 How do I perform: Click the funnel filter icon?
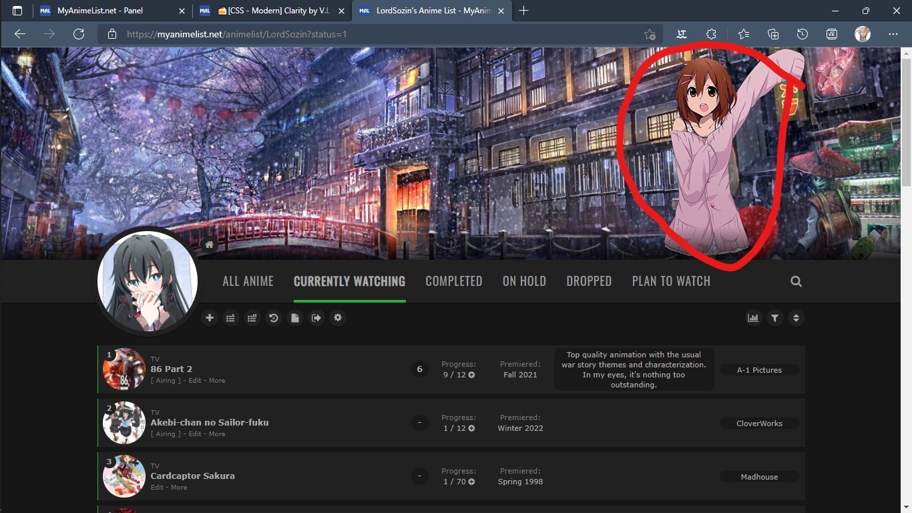click(x=774, y=319)
